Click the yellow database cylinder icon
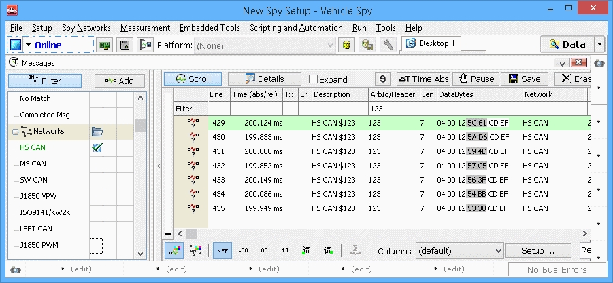 [x=347, y=45]
